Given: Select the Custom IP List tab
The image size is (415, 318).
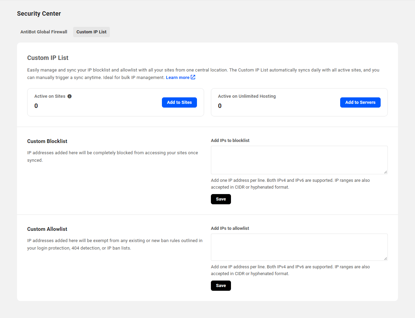Looking at the screenshot, I should coord(92,32).
